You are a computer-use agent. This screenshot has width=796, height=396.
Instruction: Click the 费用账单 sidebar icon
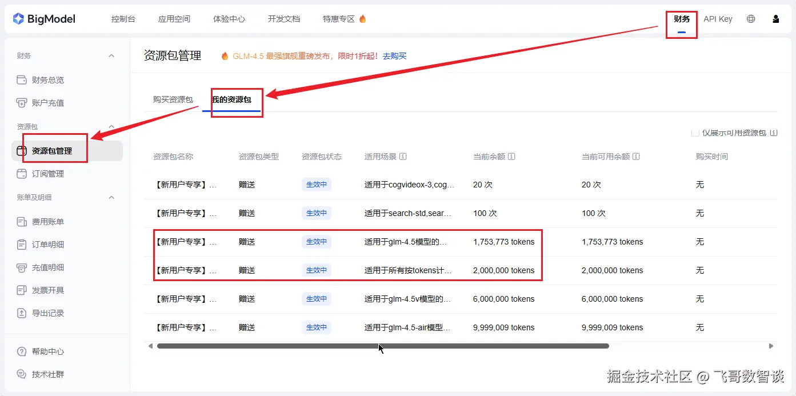click(22, 222)
